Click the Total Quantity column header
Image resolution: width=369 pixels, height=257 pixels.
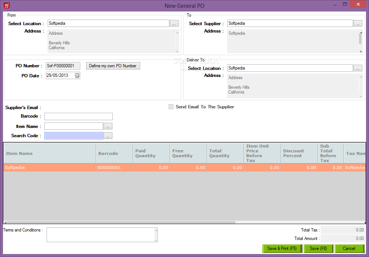225,153
